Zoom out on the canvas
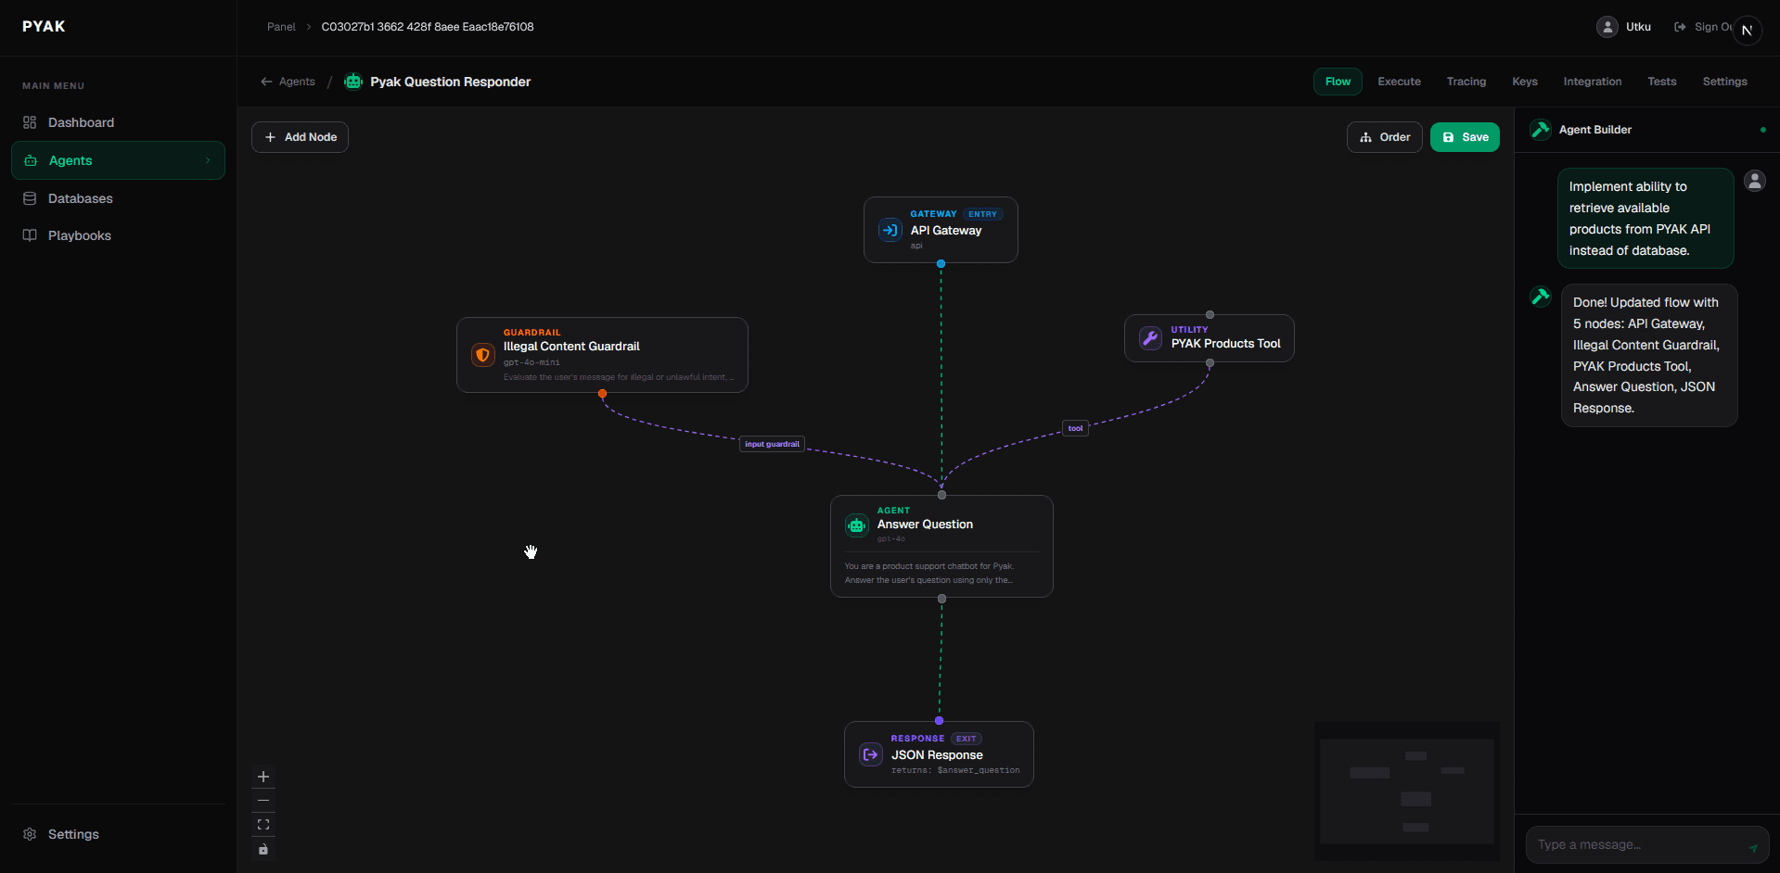 (263, 801)
